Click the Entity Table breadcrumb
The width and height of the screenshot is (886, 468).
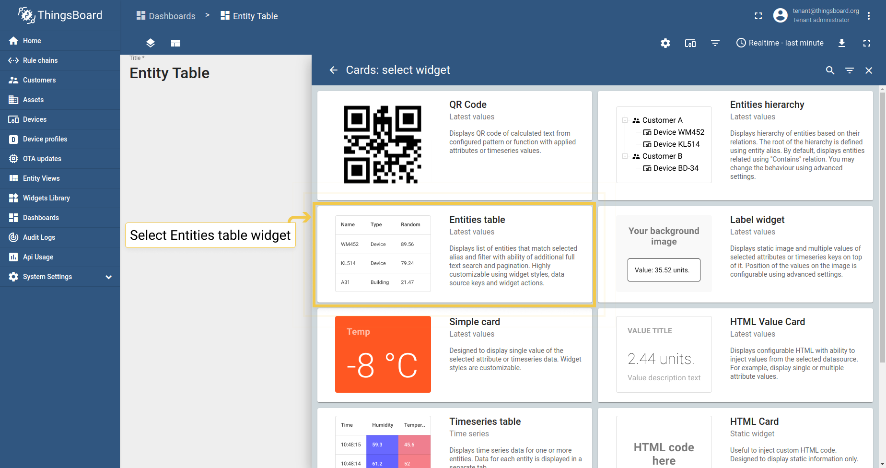click(249, 16)
